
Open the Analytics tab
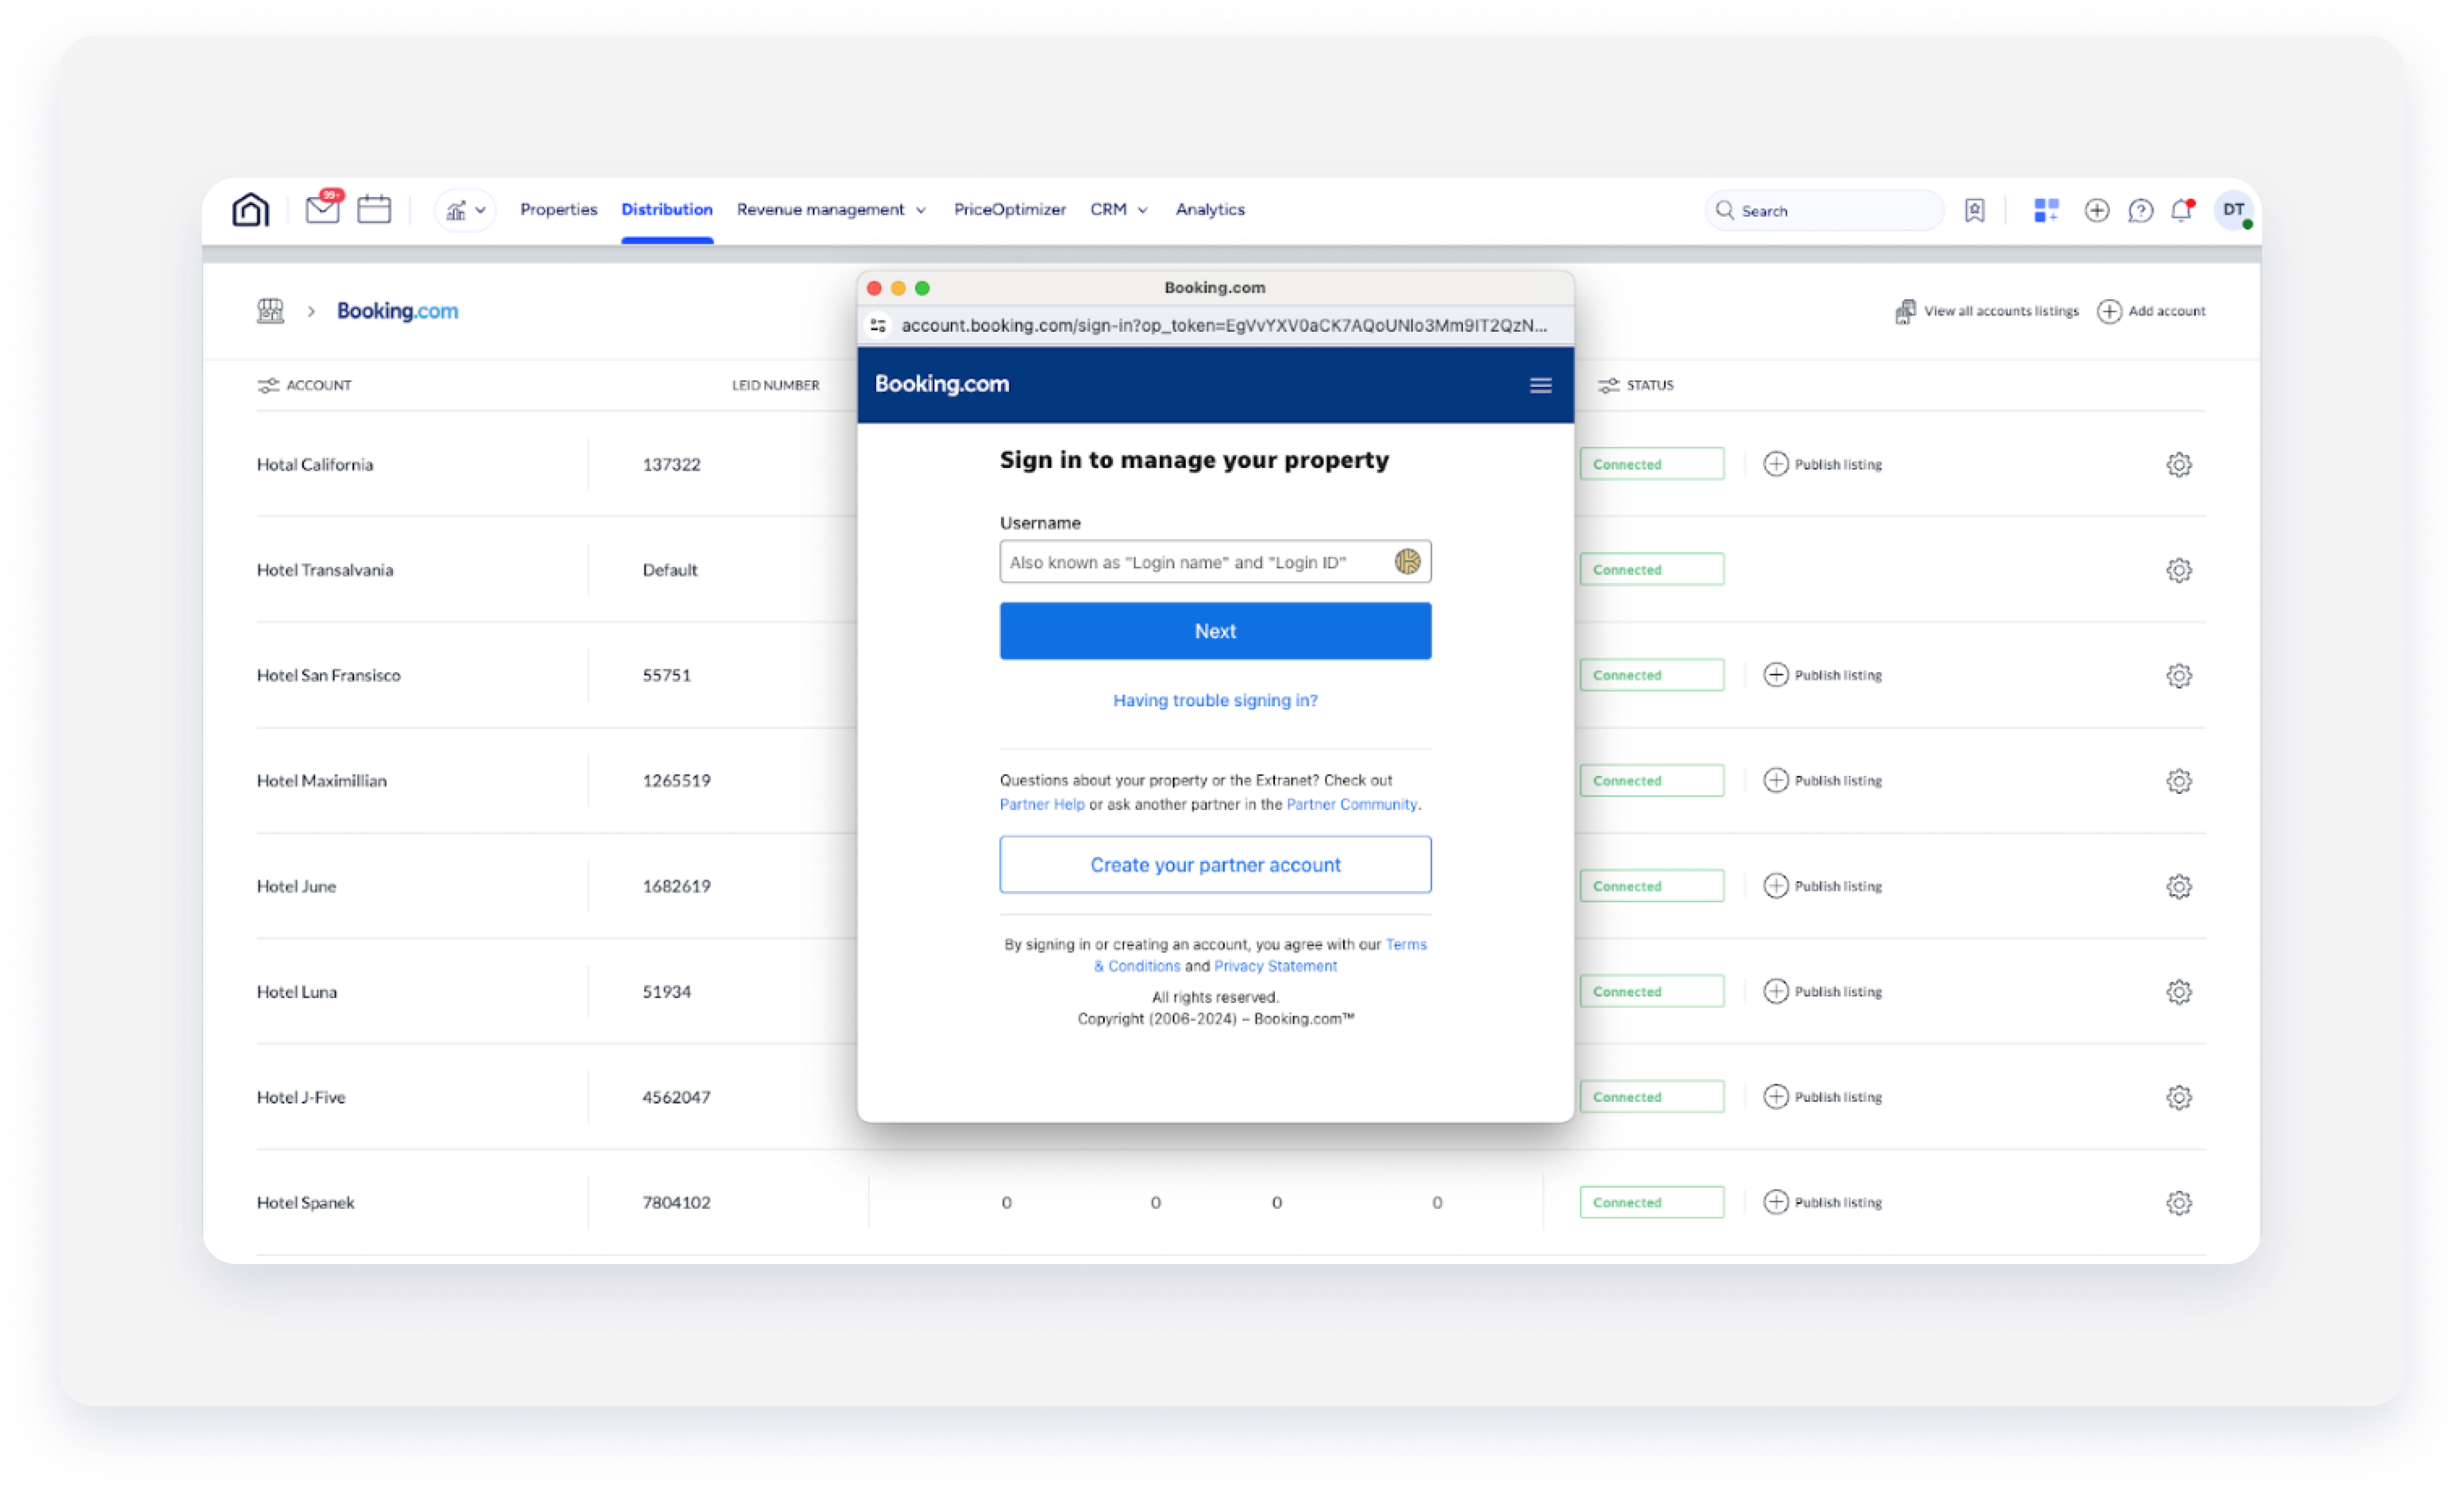coord(1209,210)
